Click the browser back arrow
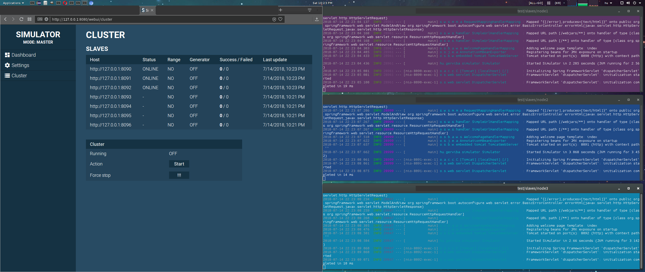 point(5,19)
